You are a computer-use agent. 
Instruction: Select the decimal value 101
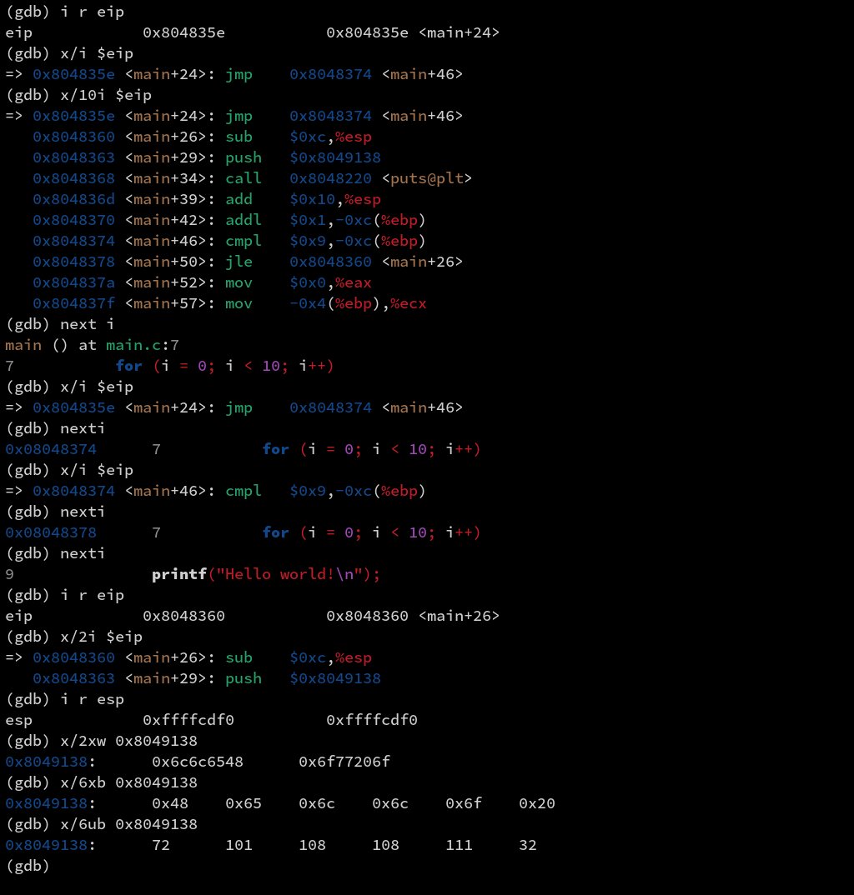[x=239, y=845]
